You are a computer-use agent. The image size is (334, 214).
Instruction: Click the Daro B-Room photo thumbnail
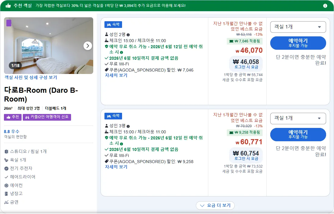click(49, 45)
